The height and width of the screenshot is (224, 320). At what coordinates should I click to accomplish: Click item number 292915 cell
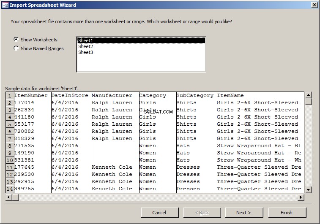32,181
